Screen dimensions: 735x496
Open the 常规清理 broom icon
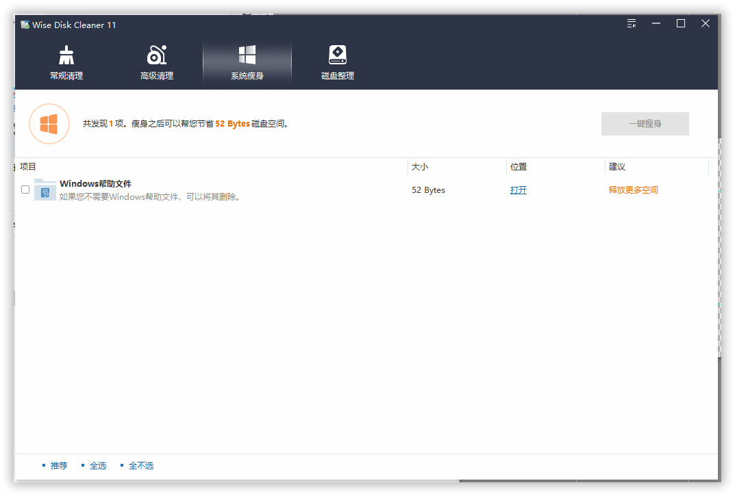(x=66, y=55)
